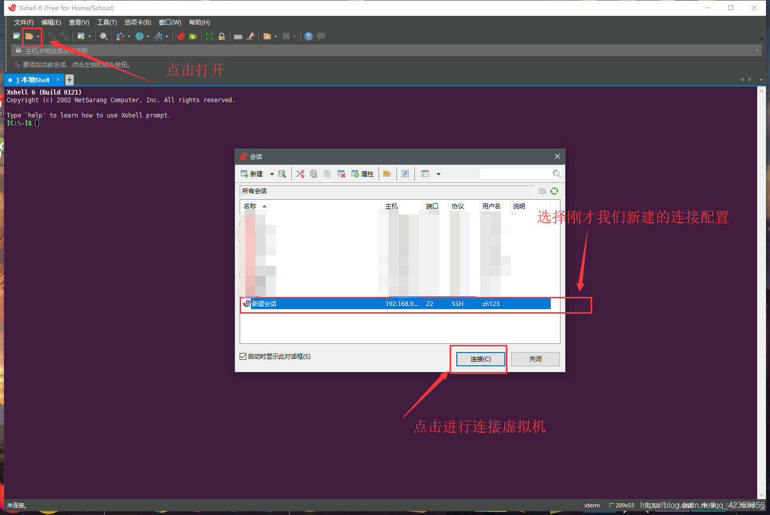The height and width of the screenshot is (515, 770).
Task: Expand the 新建 dropdown arrow in dialog
Action: coord(272,174)
